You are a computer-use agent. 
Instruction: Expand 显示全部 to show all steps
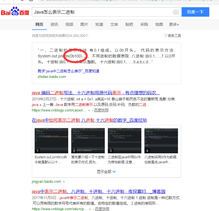tap(106, 172)
